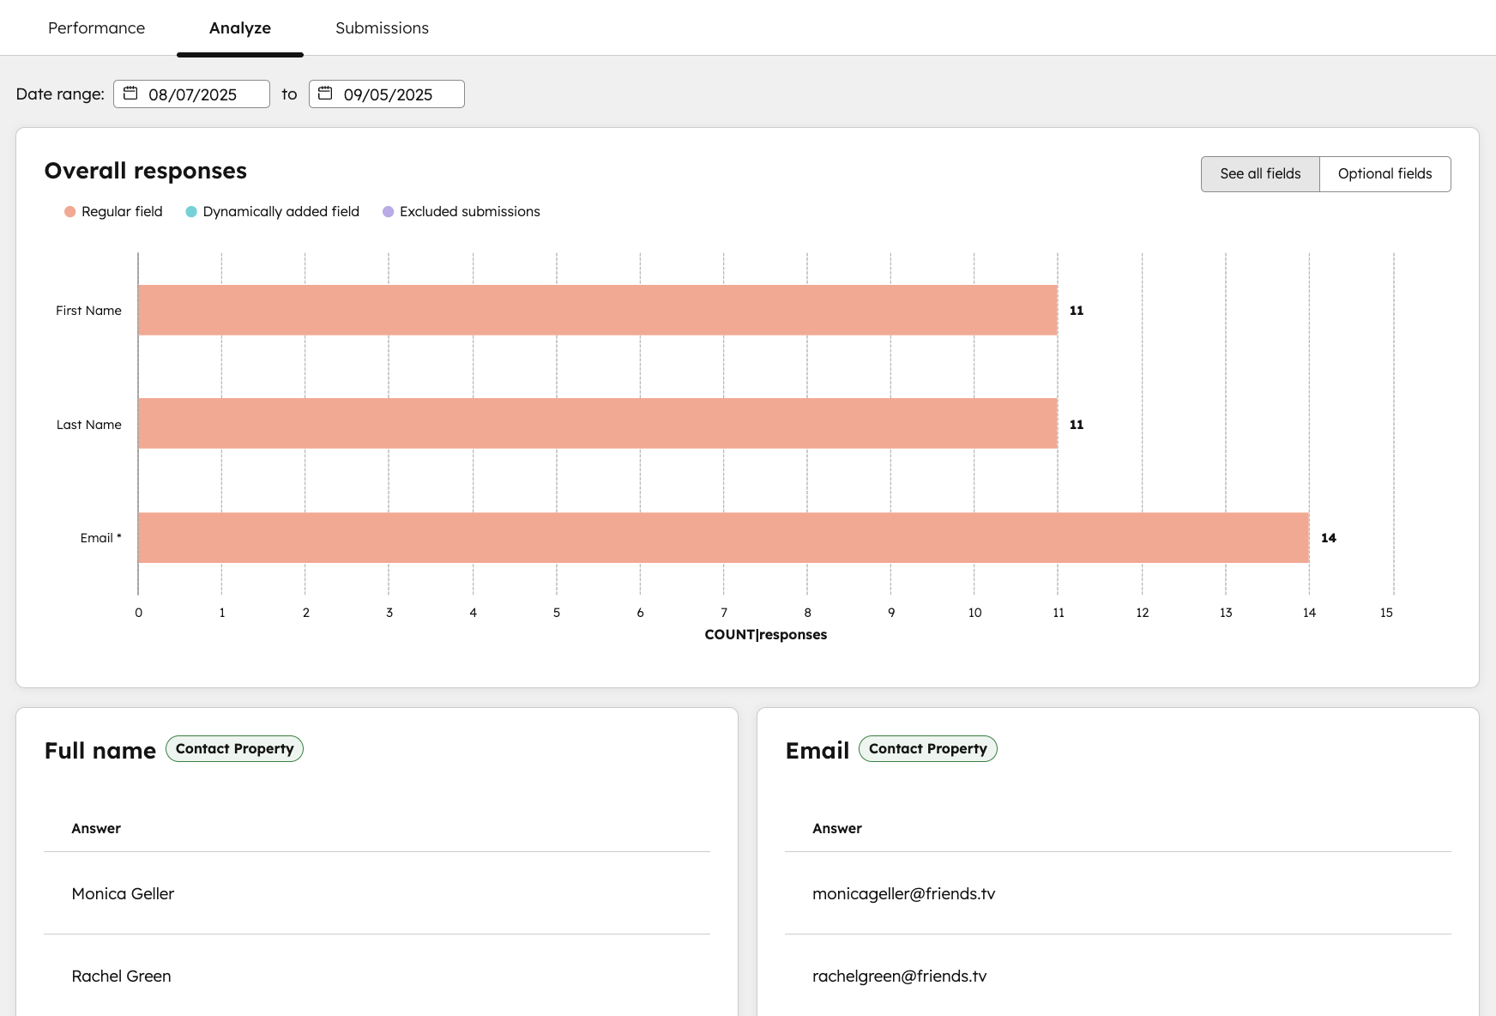Switch to the Performance tab
This screenshot has height=1016, width=1496.
pyautogui.click(x=96, y=27)
